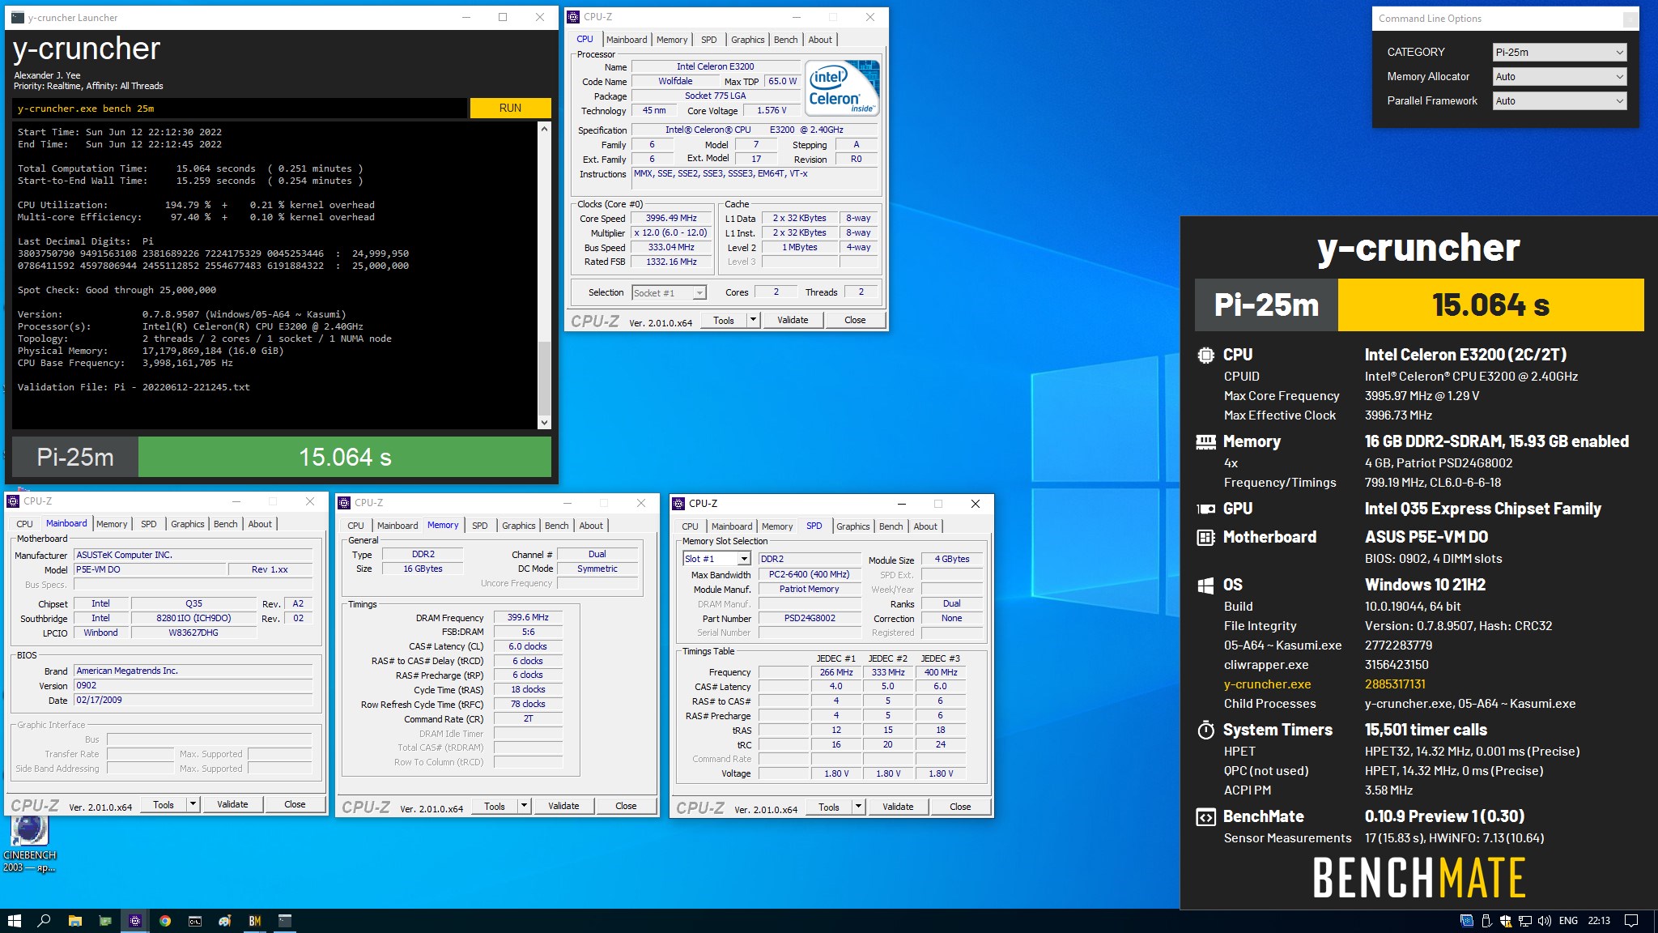Open the Parallel Framework dropdown

(x=1559, y=100)
